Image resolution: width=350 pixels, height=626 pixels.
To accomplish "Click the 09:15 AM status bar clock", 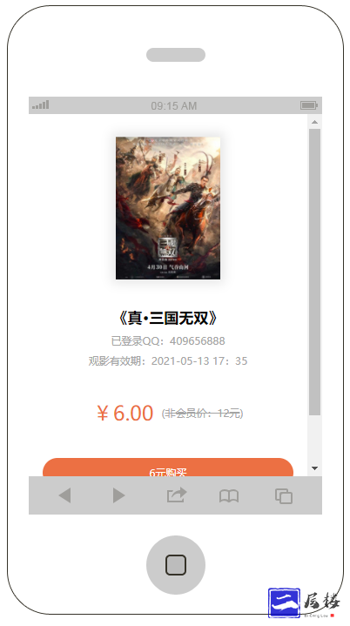I will (174, 106).
